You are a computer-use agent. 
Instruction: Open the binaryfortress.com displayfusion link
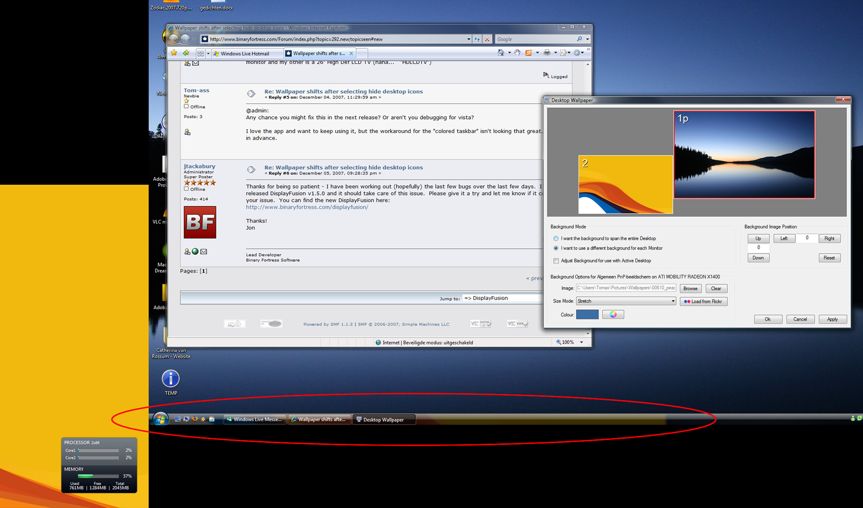307,207
